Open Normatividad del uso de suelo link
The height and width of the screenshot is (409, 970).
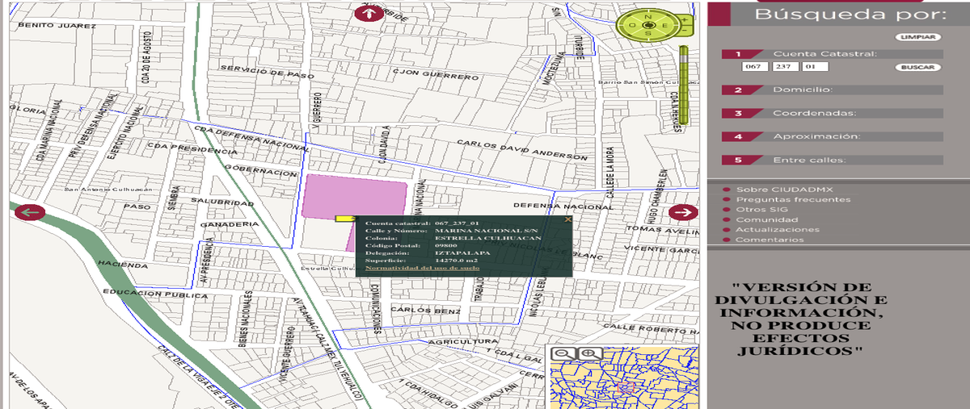(x=411, y=268)
